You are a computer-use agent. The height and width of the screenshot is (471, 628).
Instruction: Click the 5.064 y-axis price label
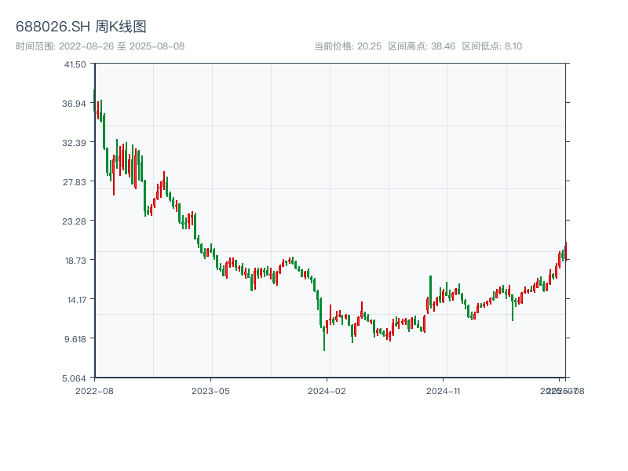pos(75,378)
